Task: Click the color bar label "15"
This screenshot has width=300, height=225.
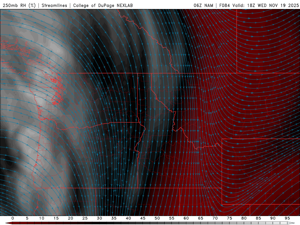Action: click(56, 218)
